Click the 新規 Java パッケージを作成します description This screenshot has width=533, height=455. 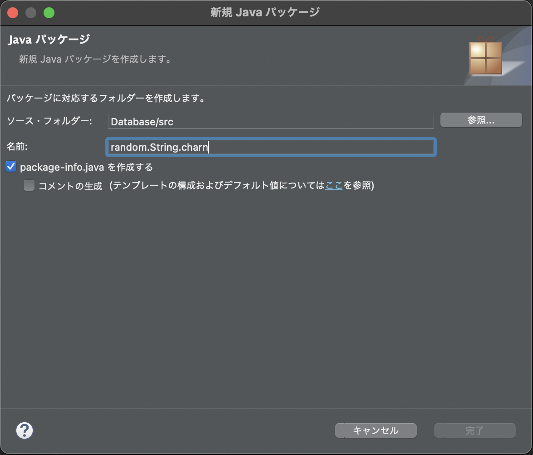point(95,59)
